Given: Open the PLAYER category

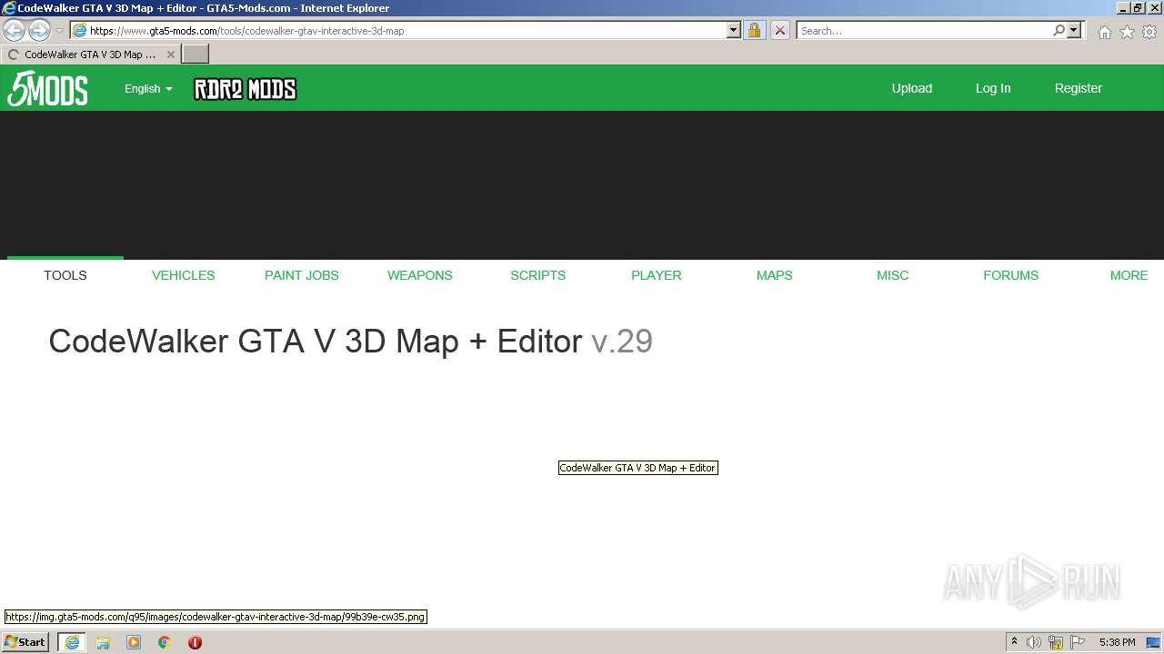Looking at the screenshot, I should 657,275.
